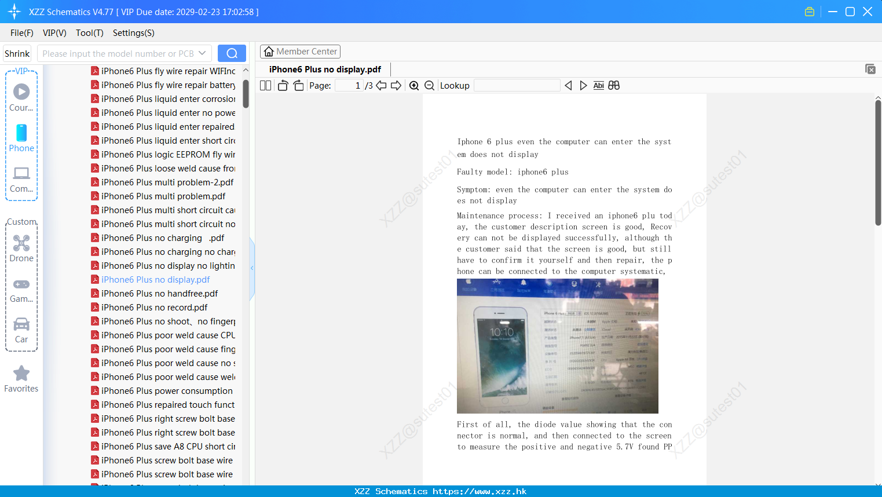Click the model number search input
Screen dimensions: 882x497
tap(118, 53)
